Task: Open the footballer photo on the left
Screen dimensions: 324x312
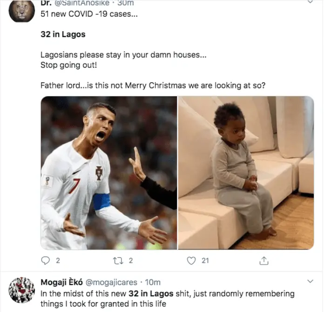Action: click(109, 173)
